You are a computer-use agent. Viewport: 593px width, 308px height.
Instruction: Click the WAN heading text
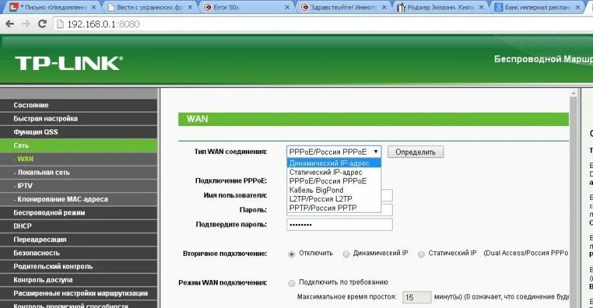197,119
